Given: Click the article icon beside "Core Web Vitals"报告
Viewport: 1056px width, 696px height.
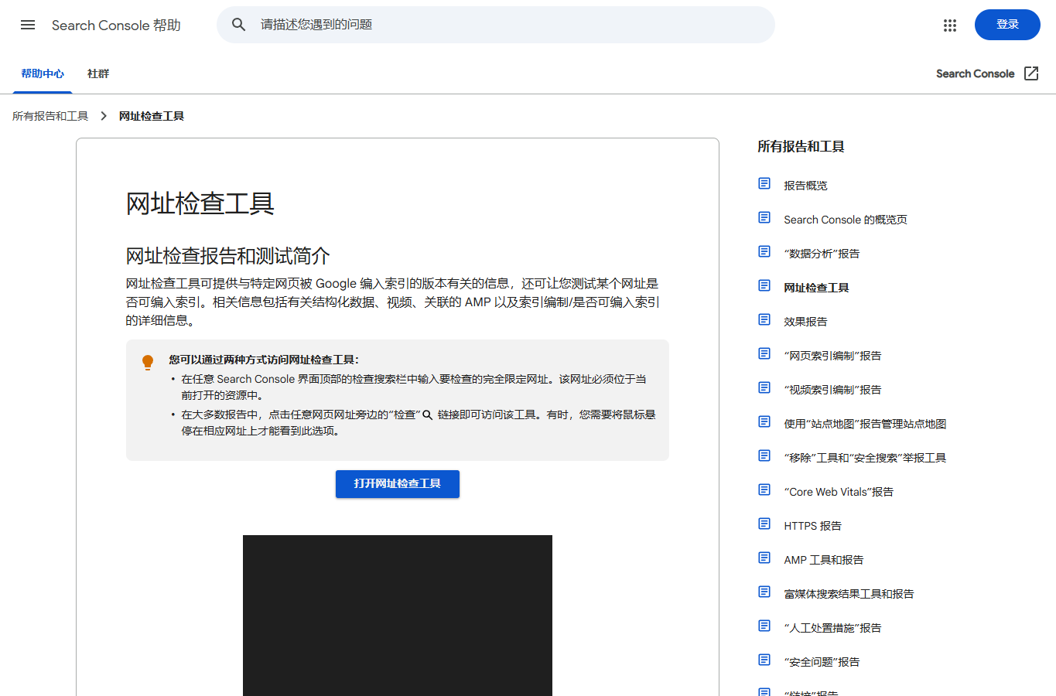Looking at the screenshot, I should pyautogui.click(x=764, y=490).
